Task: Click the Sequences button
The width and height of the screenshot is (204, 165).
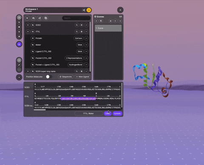Action: tap(66, 77)
